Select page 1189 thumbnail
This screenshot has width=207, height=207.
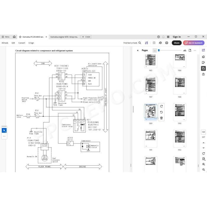coord(151,112)
